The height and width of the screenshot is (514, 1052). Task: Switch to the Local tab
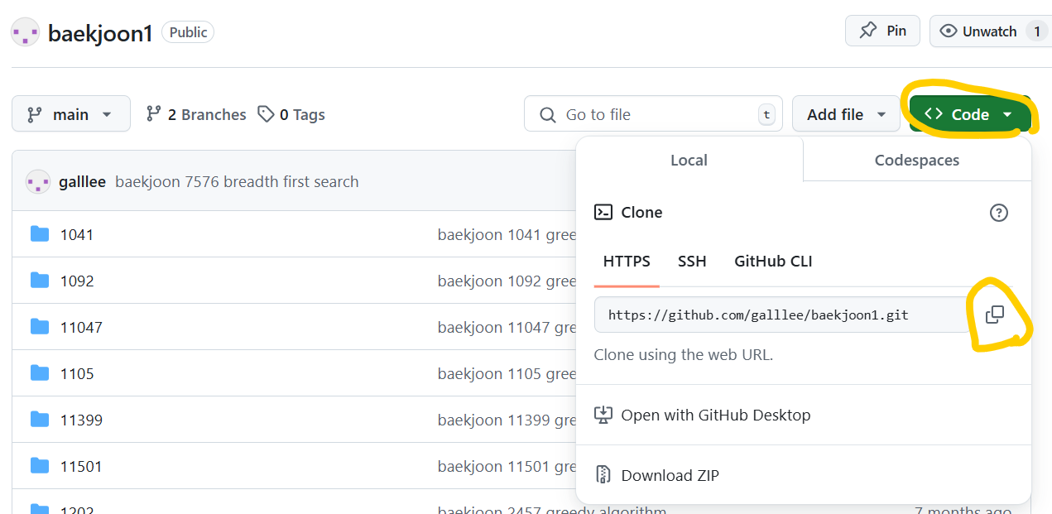689,161
